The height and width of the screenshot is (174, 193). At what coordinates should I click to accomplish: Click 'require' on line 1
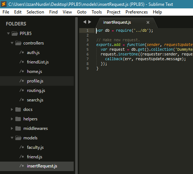click(124, 30)
